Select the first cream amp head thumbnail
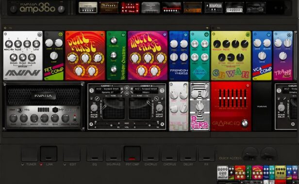299x184 pixels. click(x=88, y=8)
